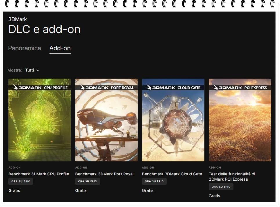Open Benchmark 3DMark CPU Profile title link
This screenshot has width=280, height=207.
pos(39,174)
